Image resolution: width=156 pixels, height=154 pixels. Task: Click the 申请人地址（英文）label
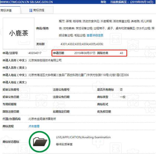[15, 82]
